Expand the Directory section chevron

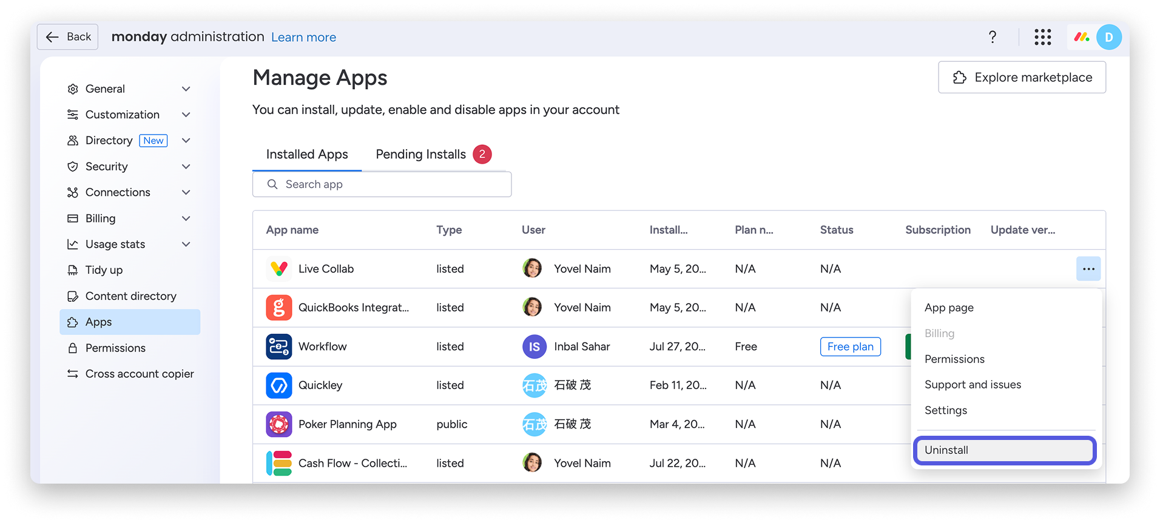[186, 141]
